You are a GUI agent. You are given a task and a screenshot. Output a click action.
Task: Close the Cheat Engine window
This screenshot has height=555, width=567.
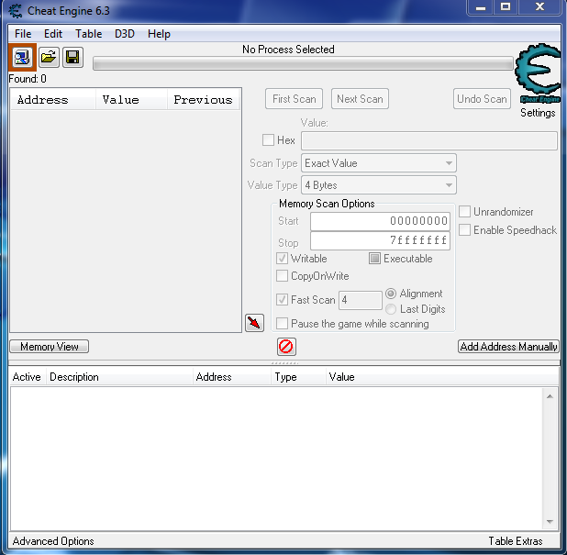[539, 7]
